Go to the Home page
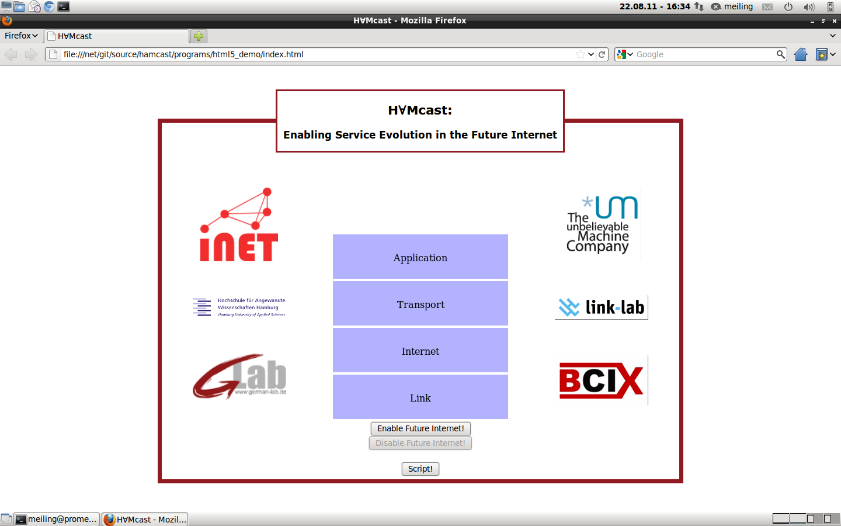 click(801, 54)
